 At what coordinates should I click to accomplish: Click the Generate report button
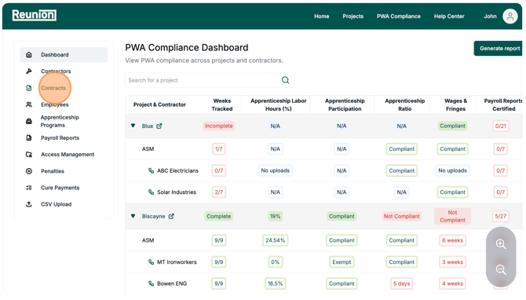pos(499,49)
